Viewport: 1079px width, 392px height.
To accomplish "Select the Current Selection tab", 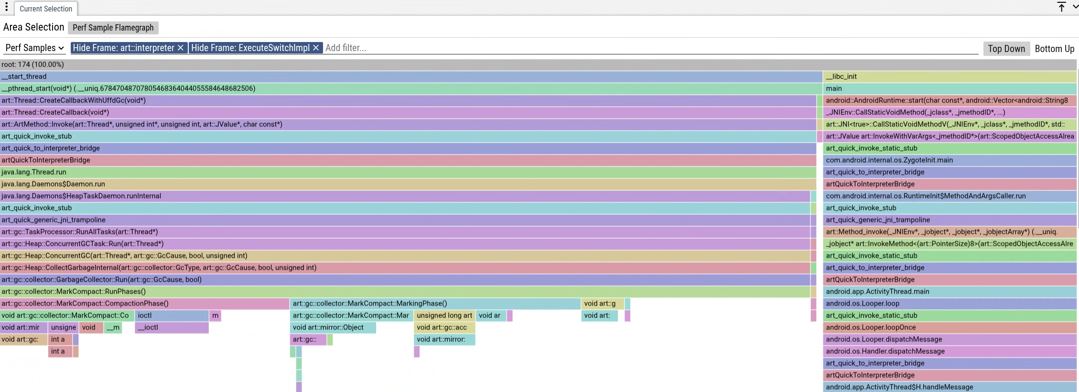I will coord(46,9).
